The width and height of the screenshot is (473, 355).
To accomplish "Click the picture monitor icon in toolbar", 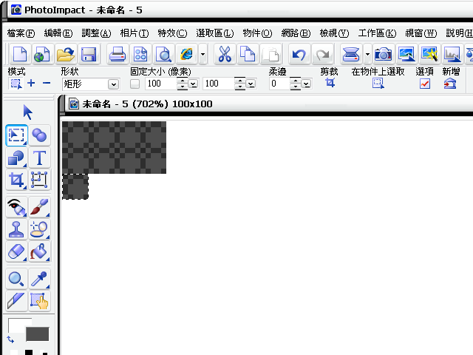I will tap(406, 54).
